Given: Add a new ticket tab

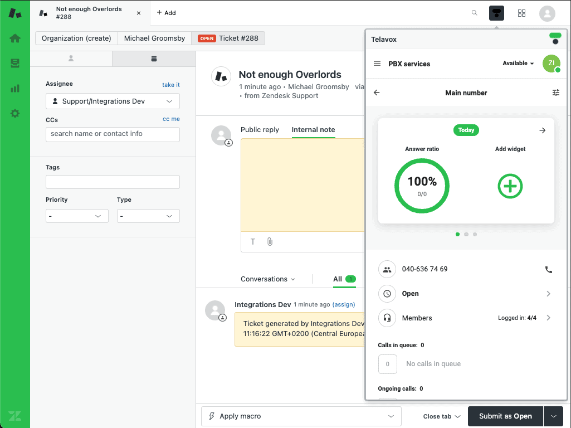Looking at the screenshot, I should point(166,13).
